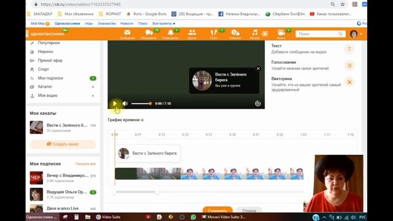Click the mini music play button in header
This screenshot has height=221, width=393.
point(265,34)
